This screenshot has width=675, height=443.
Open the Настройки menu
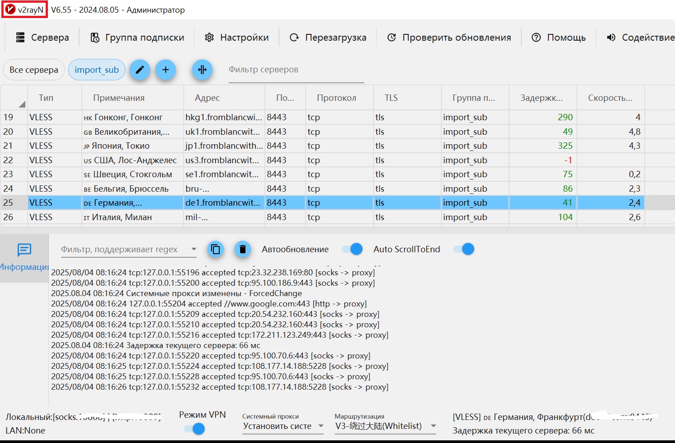(x=236, y=38)
